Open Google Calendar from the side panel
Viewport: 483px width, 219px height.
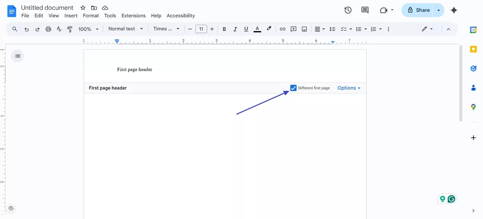pos(473,30)
